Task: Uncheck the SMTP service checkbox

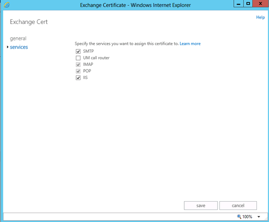Action: pyautogui.click(x=78, y=51)
